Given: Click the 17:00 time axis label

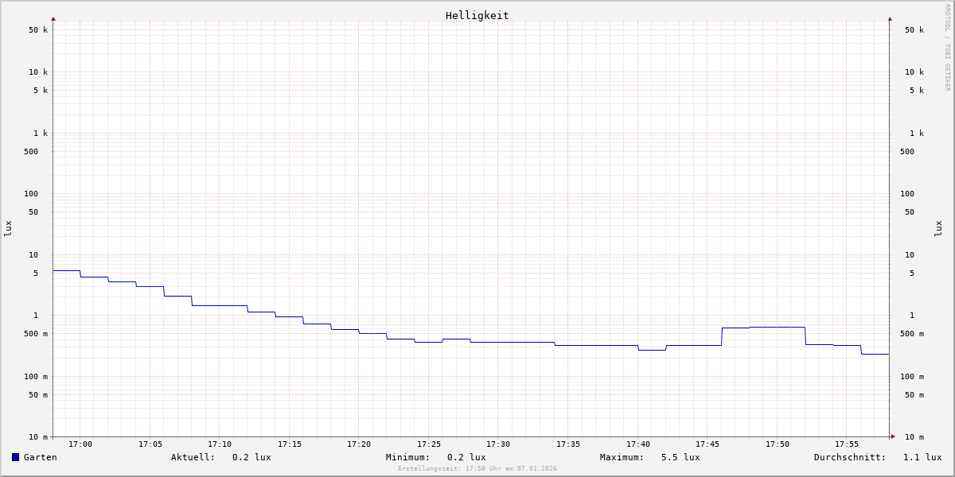Looking at the screenshot, I should [x=80, y=444].
